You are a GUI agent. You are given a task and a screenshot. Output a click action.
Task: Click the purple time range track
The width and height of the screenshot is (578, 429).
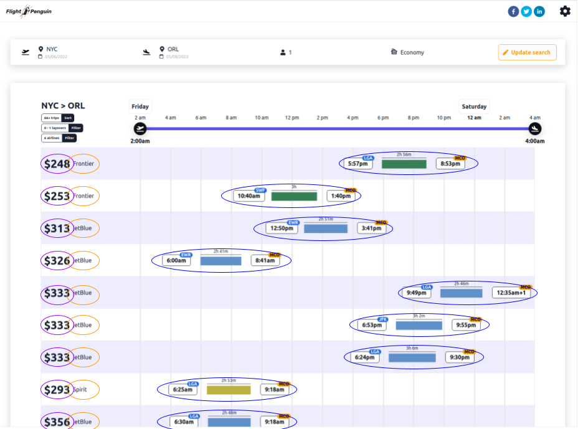(x=338, y=129)
